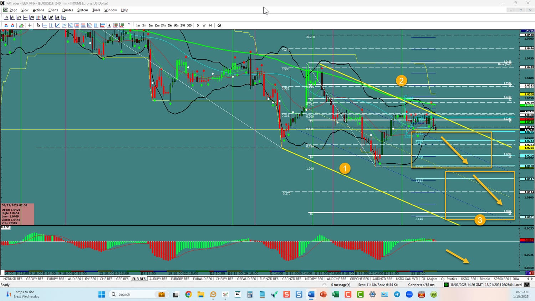Open the Charts menu

coord(53,10)
